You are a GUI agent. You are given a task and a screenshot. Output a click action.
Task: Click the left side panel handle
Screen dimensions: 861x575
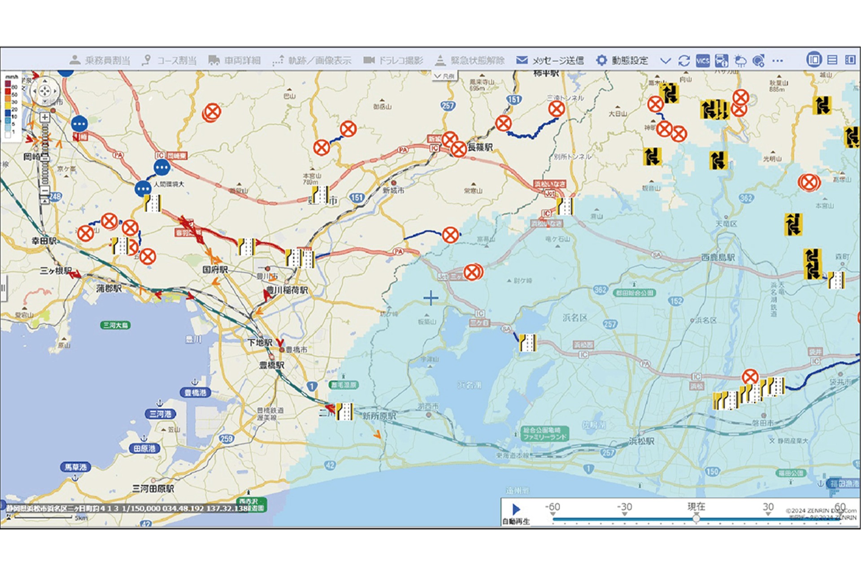point(3,287)
